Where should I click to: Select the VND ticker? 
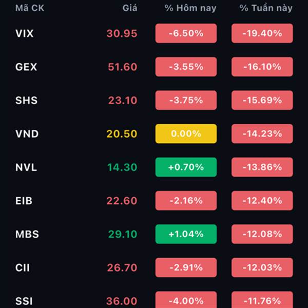click(x=26, y=134)
